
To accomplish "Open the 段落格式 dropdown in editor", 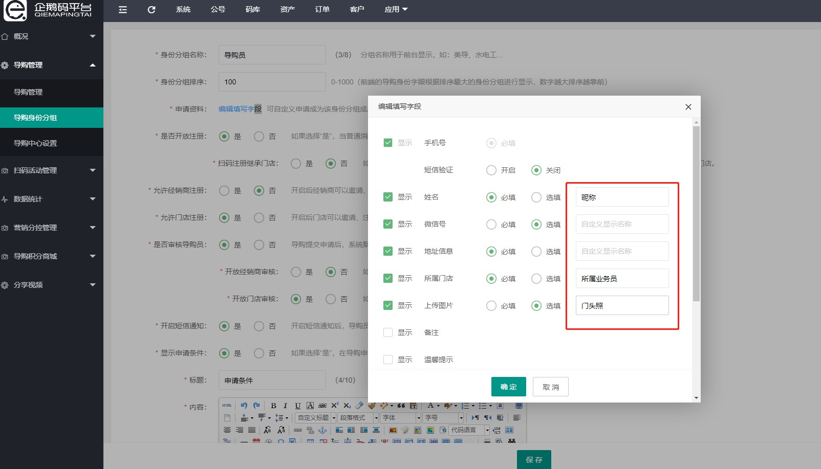I will 358,418.
